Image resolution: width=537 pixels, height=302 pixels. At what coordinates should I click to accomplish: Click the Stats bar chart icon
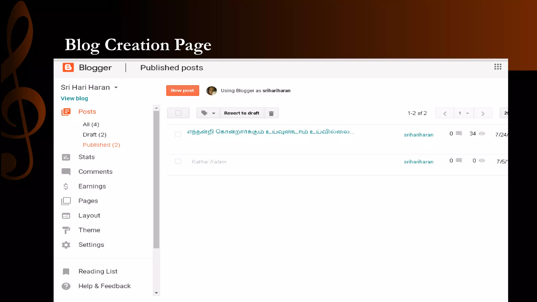pyautogui.click(x=66, y=157)
